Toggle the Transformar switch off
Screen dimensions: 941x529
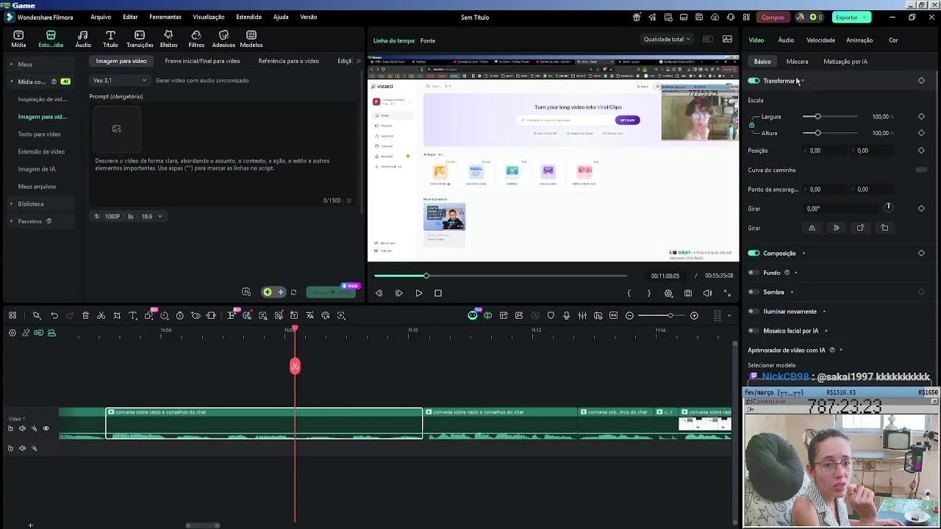click(754, 81)
